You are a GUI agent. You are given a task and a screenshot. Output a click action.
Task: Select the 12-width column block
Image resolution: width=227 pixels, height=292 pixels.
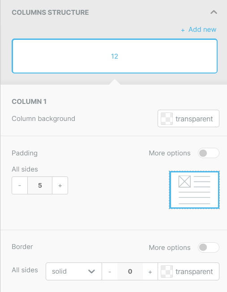(115, 56)
